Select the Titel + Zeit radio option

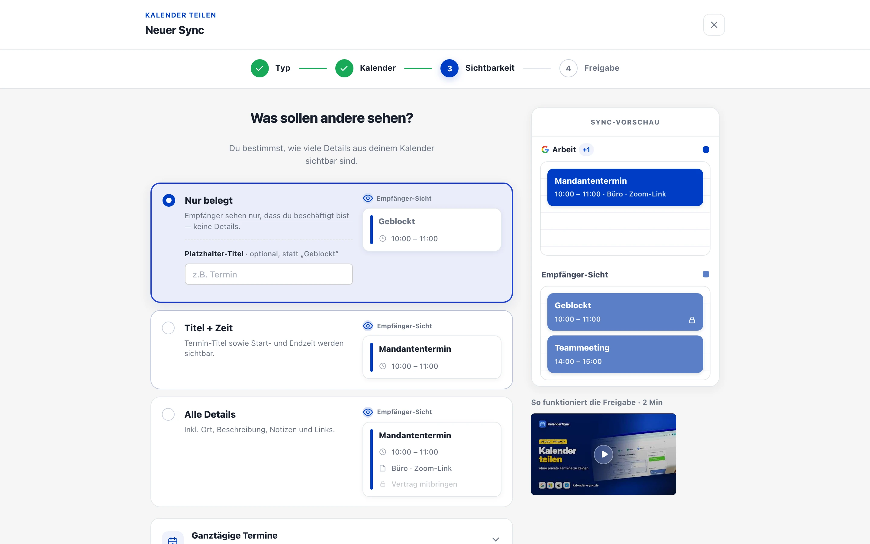click(x=168, y=328)
